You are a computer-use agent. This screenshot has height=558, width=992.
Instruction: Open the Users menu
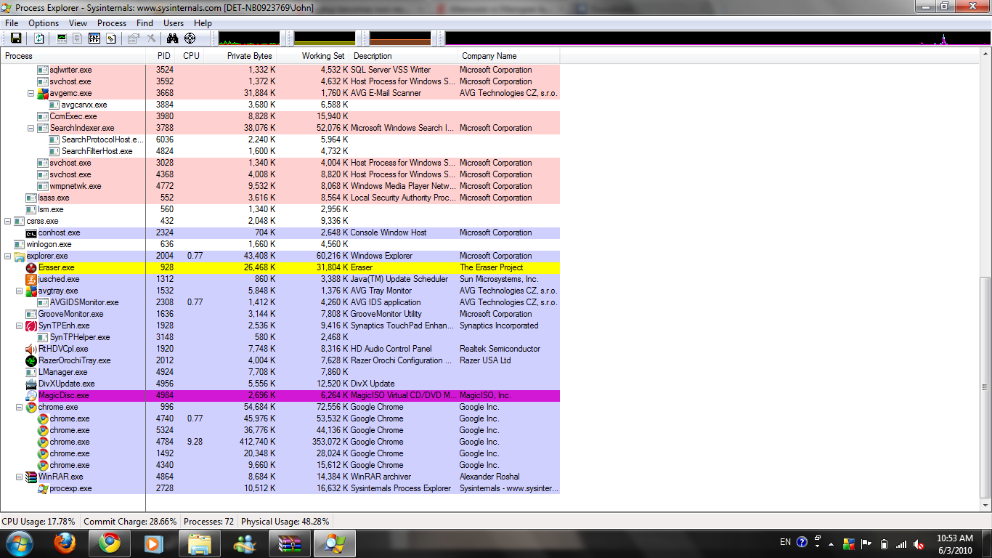click(174, 23)
